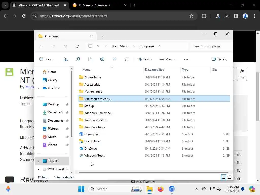260x195 pixels.
Task: Close the Programs Explorer tab
Action: (91, 36)
